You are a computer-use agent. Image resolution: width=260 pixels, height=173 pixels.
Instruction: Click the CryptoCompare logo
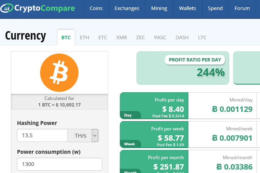40,8
